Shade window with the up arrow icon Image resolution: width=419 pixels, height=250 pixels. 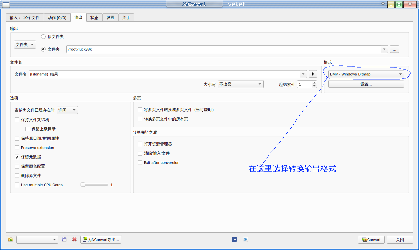[383, 4]
